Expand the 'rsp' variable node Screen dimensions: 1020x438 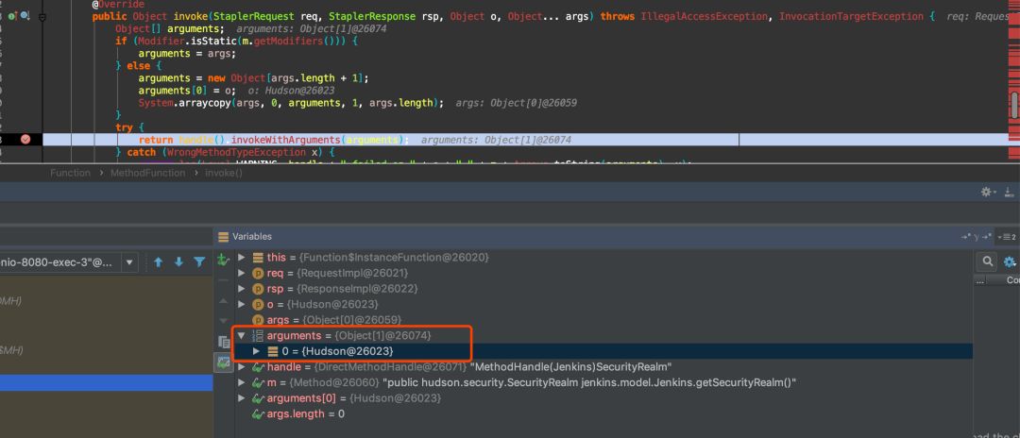(242, 289)
